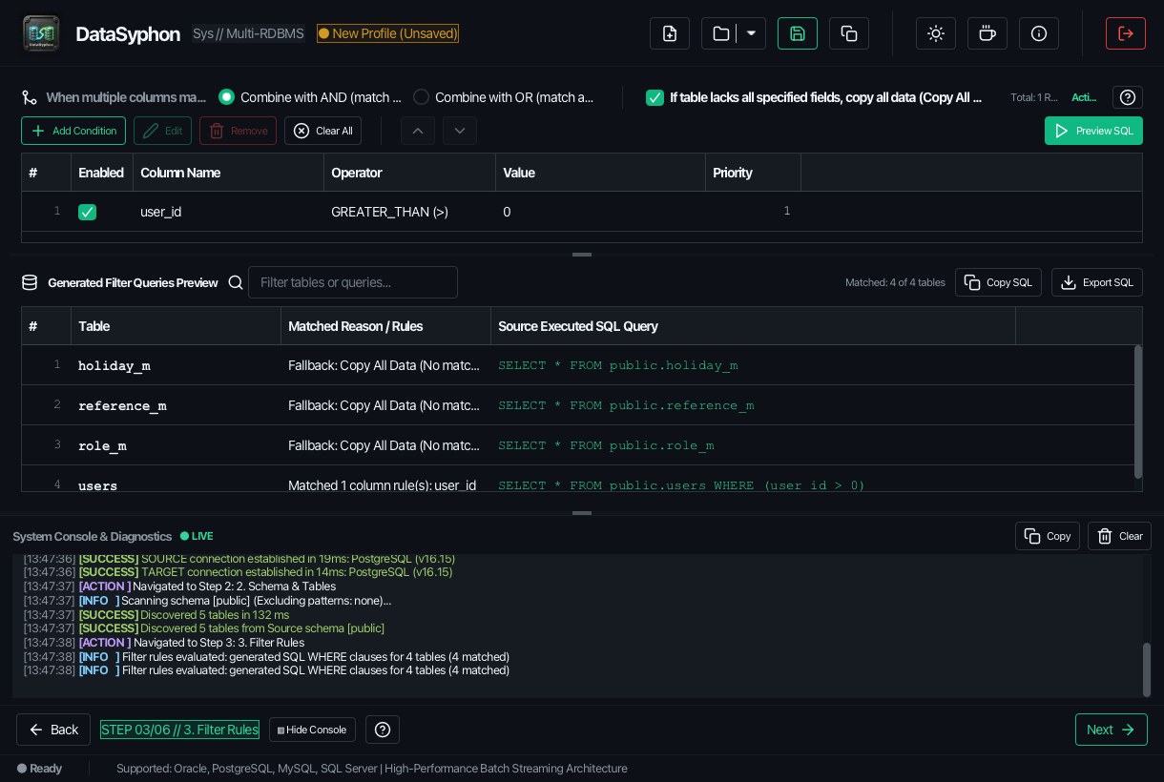Click the console log vertical scrollbar
The image size is (1164, 782).
[x=1147, y=669]
